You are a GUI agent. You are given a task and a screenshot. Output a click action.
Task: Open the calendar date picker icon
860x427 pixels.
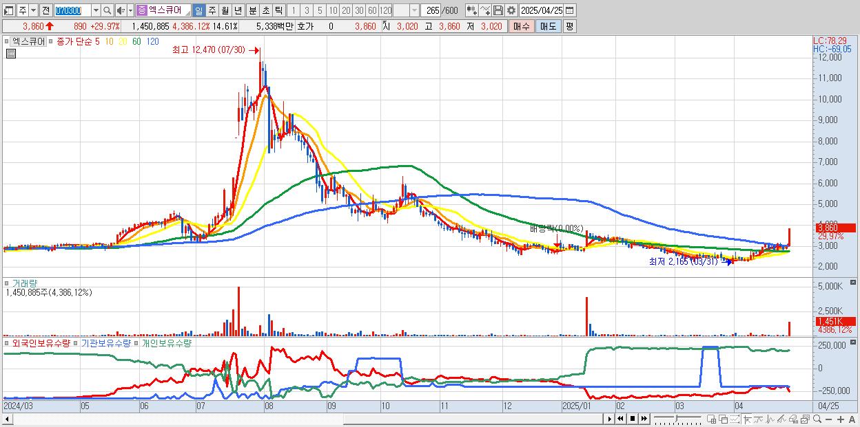coord(569,11)
